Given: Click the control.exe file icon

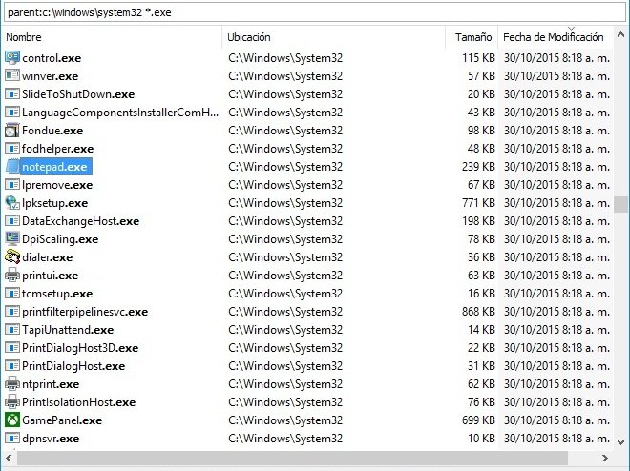Looking at the screenshot, I should (12, 58).
